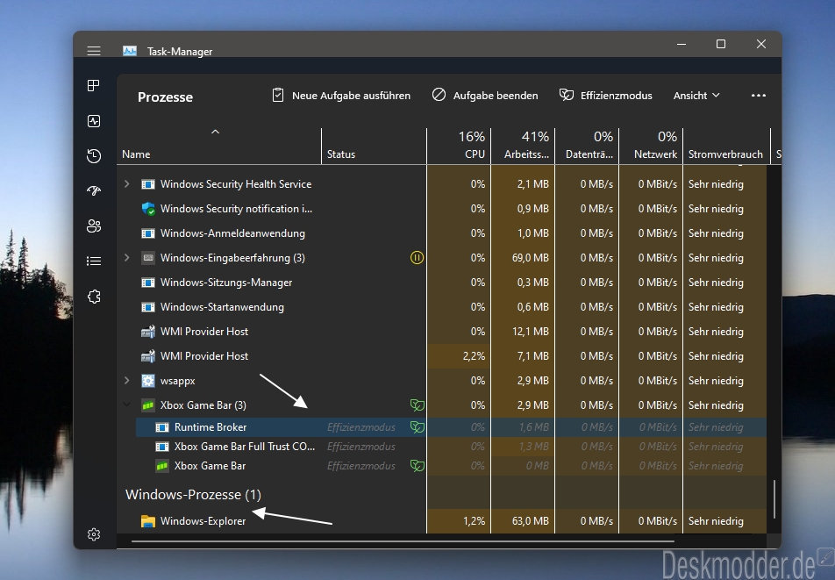Sort by the Netzwerk column header
The width and height of the screenshot is (835, 580).
tap(651, 146)
